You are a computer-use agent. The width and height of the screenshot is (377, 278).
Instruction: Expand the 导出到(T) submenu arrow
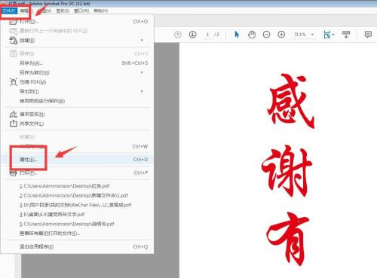[142, 91]
